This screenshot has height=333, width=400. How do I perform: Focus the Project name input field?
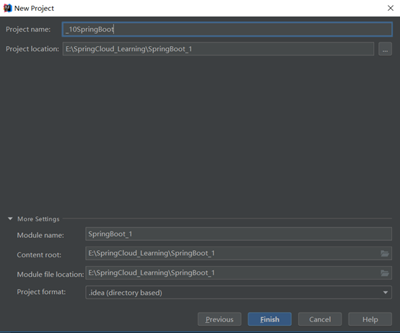pyautogui.click(x=227, y=30)
